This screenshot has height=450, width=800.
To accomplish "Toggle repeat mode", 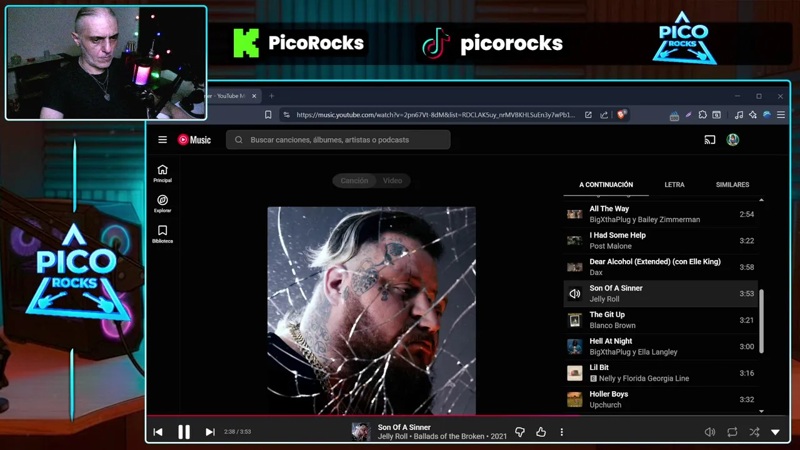I will tap(732, 432).
